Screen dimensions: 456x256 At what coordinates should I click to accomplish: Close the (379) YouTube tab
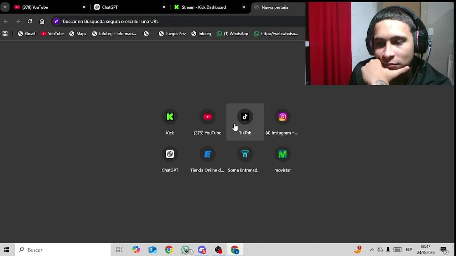[x=84, y=7]
